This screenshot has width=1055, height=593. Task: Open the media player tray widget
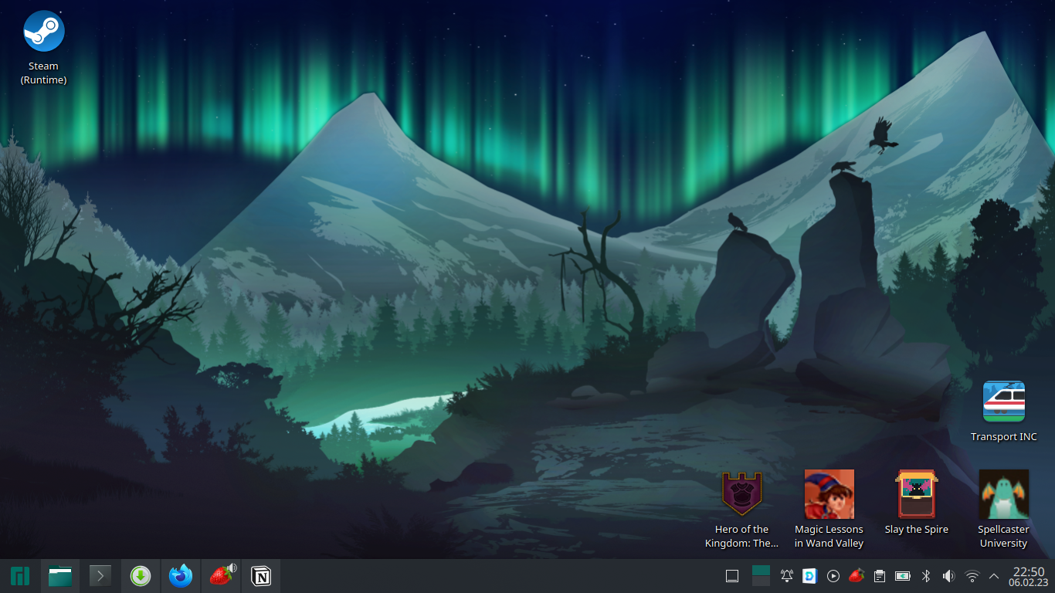(x=833, y=576)
